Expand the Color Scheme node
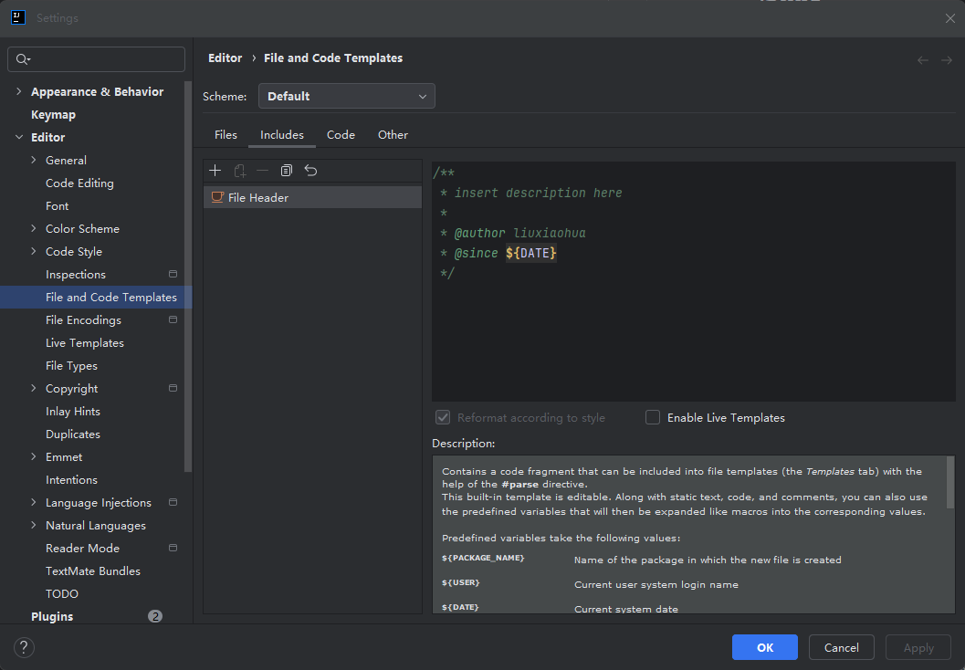Image resolution: width=965 pixels, height=670 pixels. pyautogui.click(x=33, y=228)
